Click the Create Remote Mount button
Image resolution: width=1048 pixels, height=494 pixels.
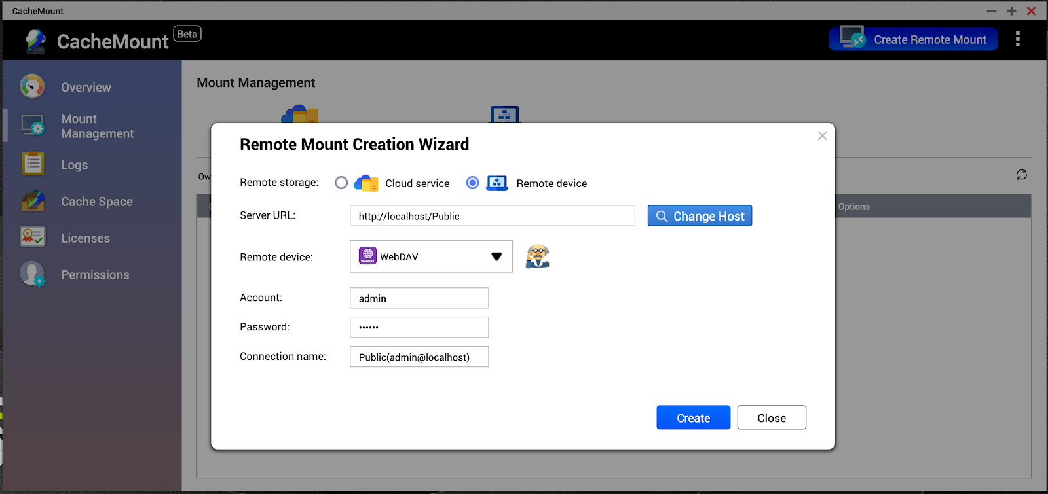pos(913,39)
